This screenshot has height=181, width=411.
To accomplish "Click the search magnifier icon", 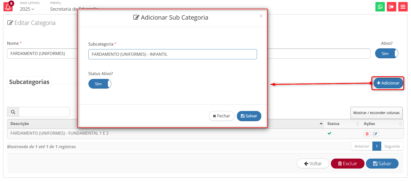I will (13, 112).
